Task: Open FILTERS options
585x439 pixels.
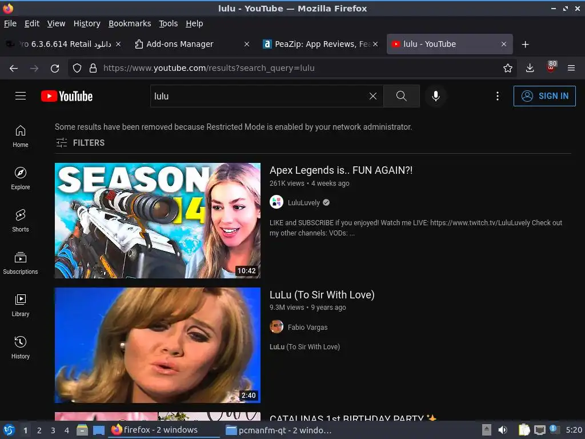Action: click(80, 142)
